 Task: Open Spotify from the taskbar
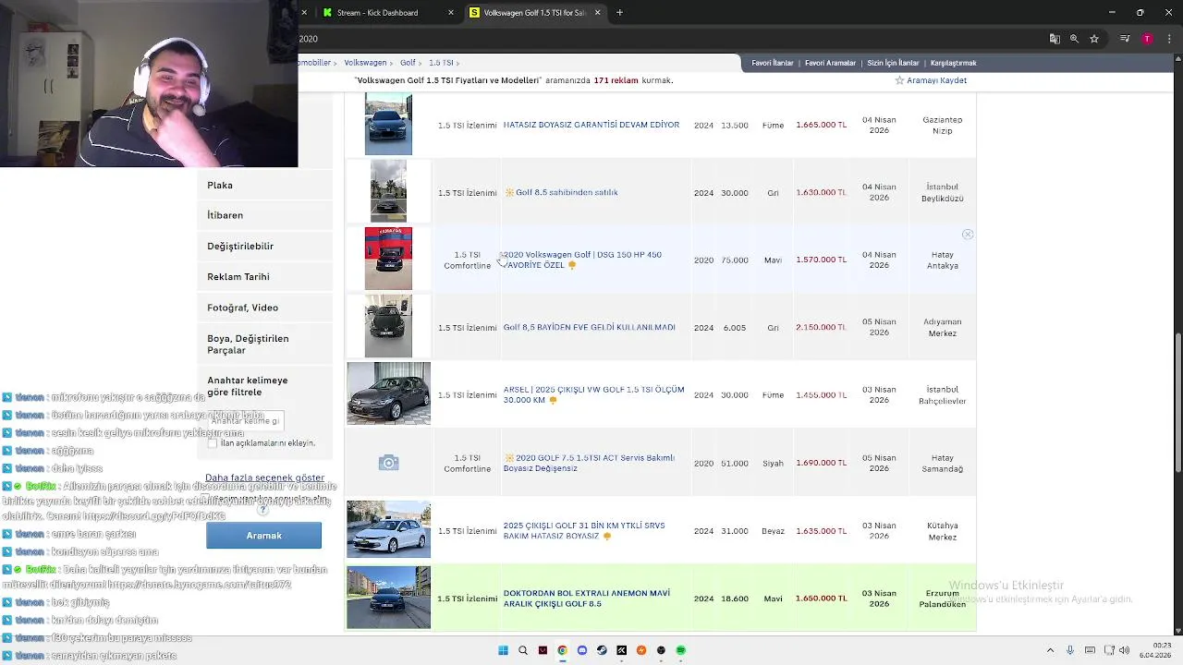coord(681,650)
